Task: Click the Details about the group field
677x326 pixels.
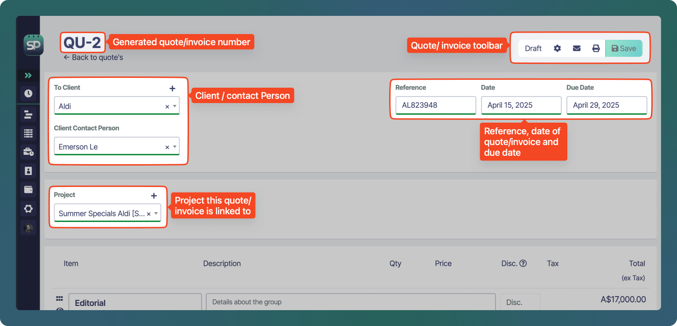Action: point(350,302)
